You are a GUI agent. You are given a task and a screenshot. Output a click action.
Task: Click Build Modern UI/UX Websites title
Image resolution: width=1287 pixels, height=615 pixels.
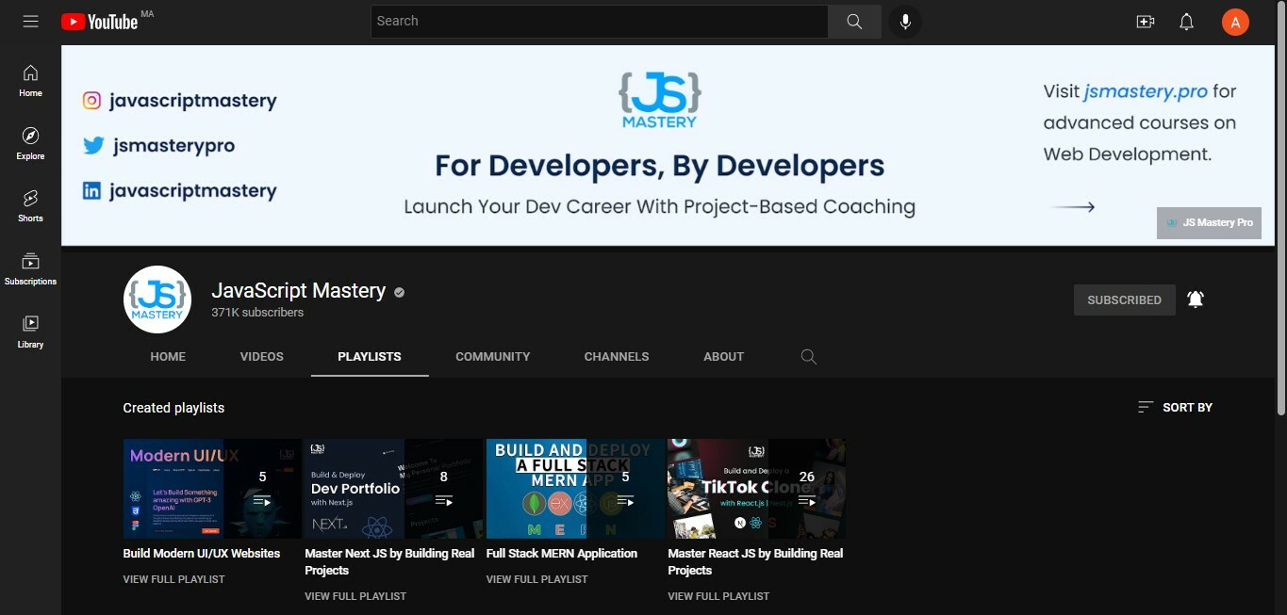(202, 554)
